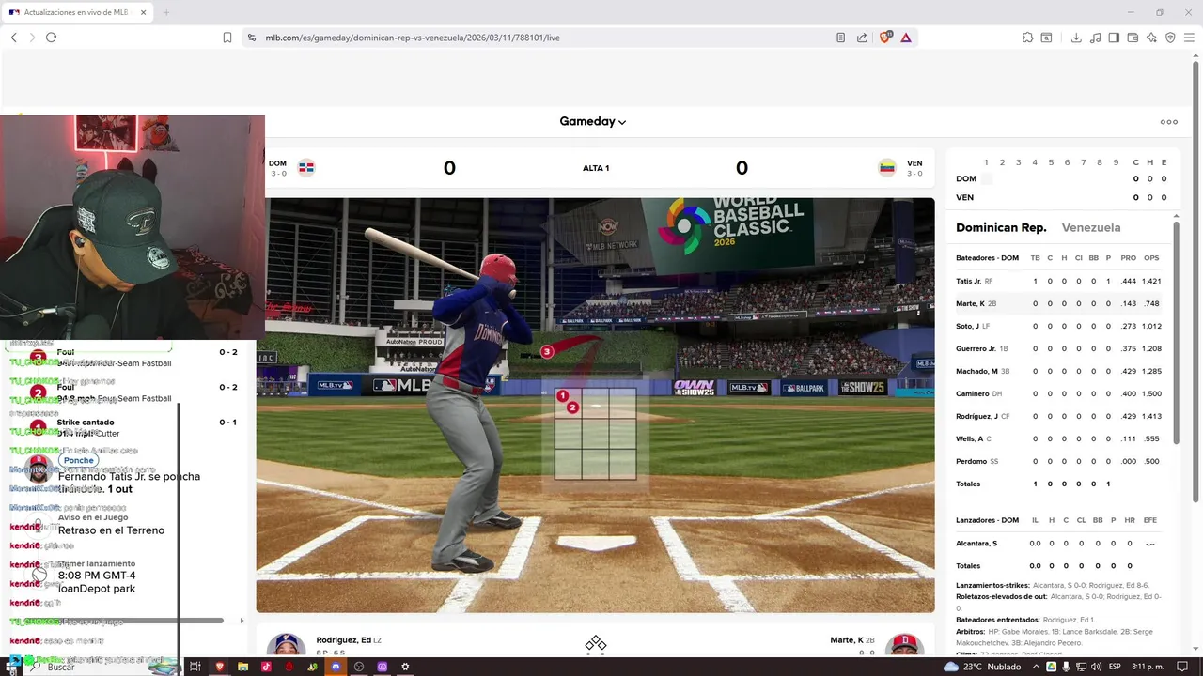Open Caminero batter row
Viewport: 1203px width, 676px height.
pyautogui.click(x=1059, y=393)
